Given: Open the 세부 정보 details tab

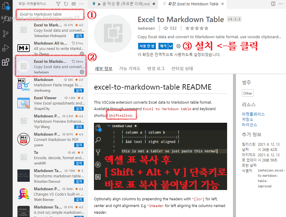Looking at the screenshot, I should (104, 69).
